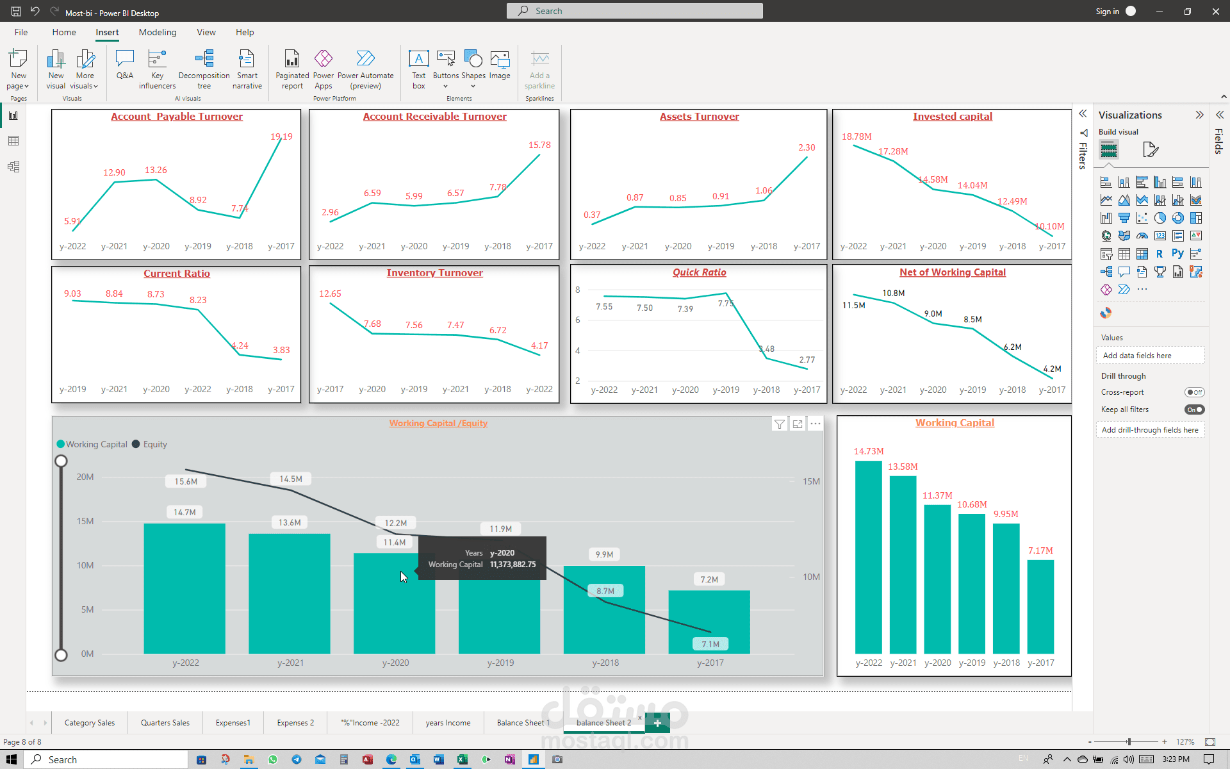
Task: Open the Format visual paintbrush tab
Action: tap(1151, 150)
